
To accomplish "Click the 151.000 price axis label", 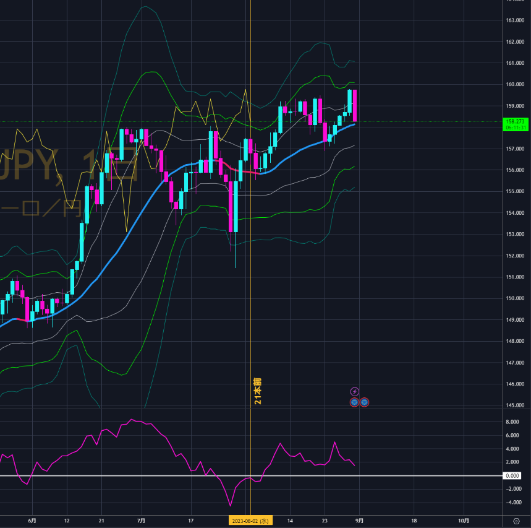I will (515, 277).
